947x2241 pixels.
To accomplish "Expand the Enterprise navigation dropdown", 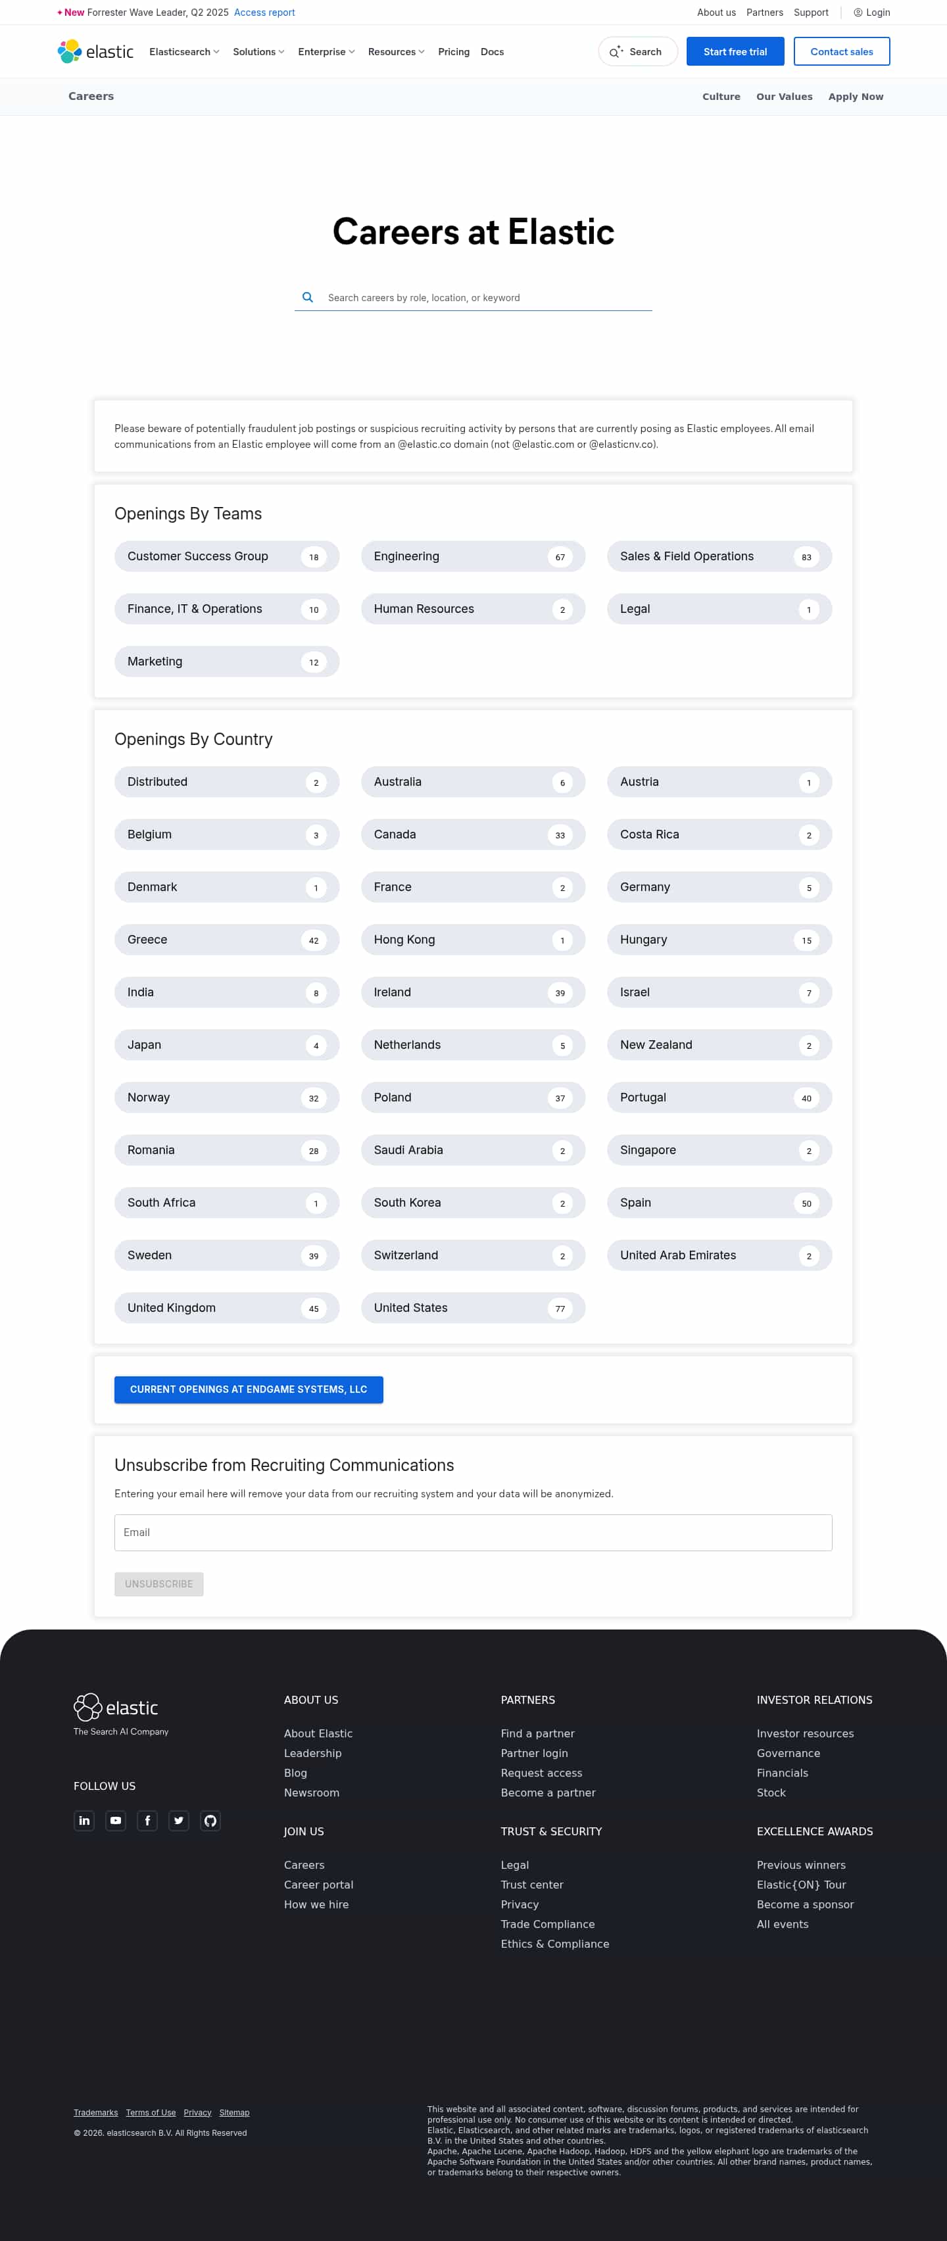I will 326,51.
